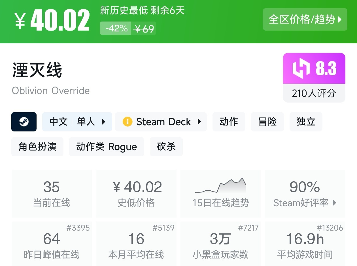Open 全区价格/趋势 regional price trends
This screenshot has height=266, width=357.
coord(305,19)
